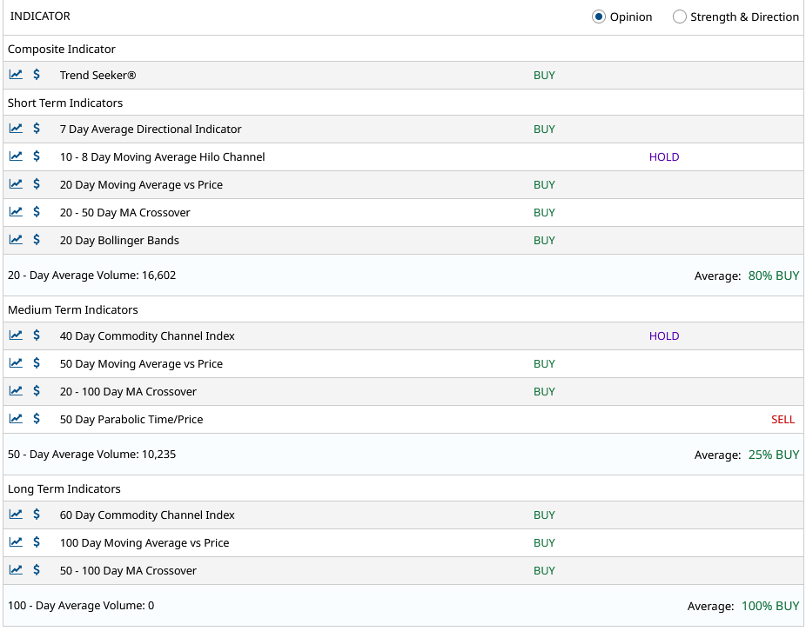Viewport: 806px width, 631px height.
Task: Open chart icon for 20 Day Bollinger Bands
Action: click(x=16, y=239)
